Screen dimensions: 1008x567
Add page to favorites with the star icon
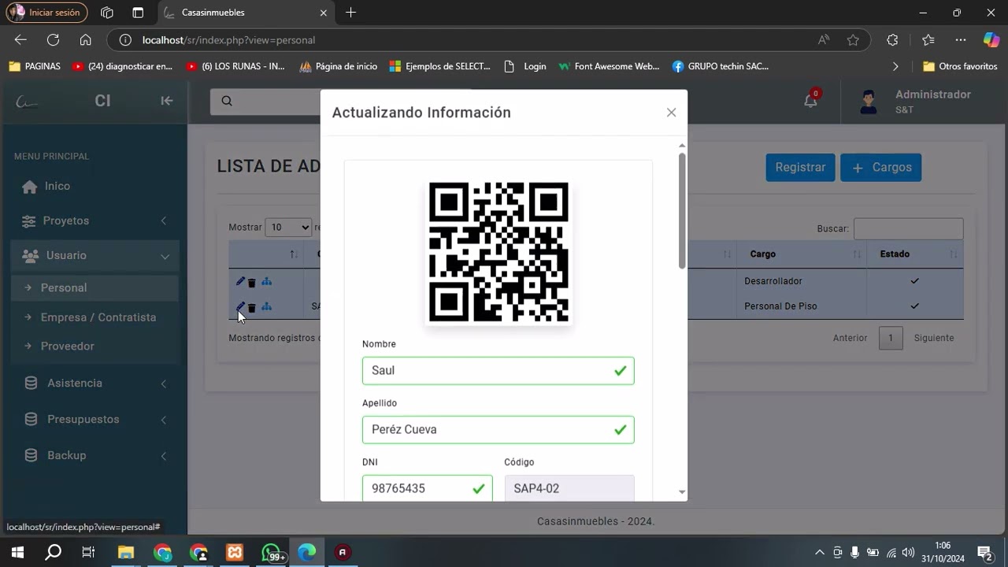point(853,40)
